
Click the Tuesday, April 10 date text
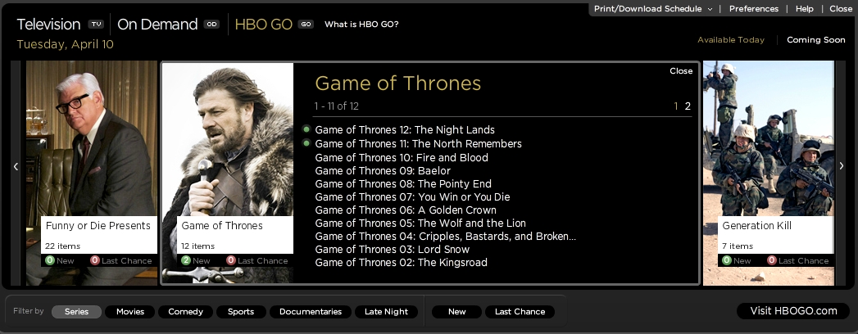(65, 44)
